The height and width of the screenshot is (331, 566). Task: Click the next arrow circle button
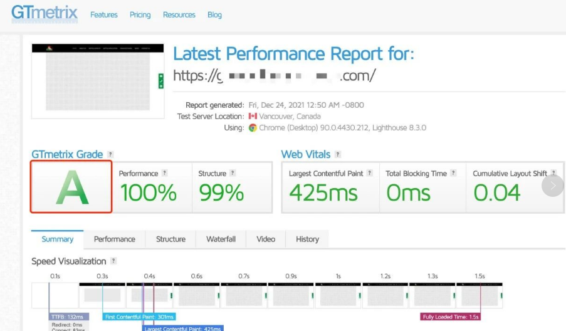(553, 186)
